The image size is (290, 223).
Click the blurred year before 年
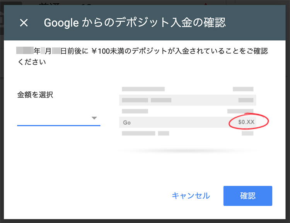click(x=25, y=51)
